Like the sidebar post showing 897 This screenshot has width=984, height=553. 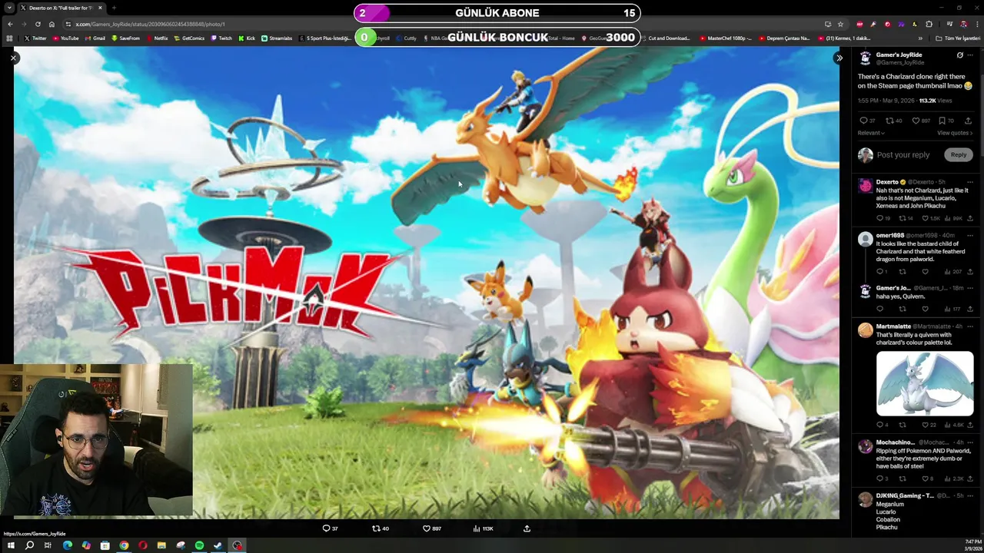921,121
